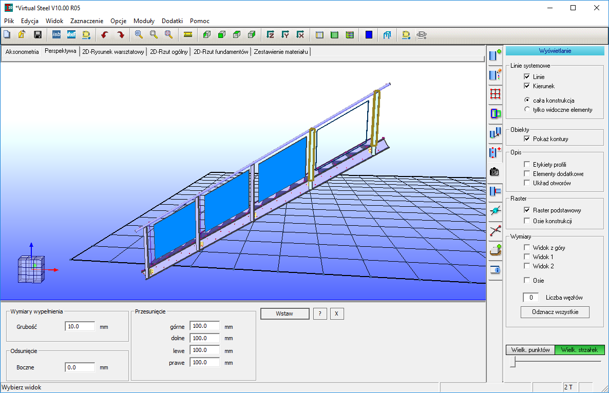
Task: Uncheck the Kierunek checkbox
Action: [x=527, y=86]
